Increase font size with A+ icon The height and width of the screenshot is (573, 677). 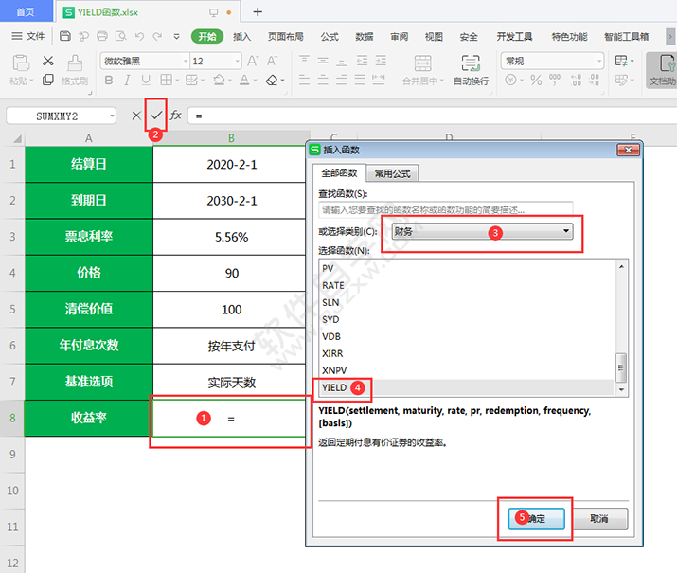pos(253,61)
